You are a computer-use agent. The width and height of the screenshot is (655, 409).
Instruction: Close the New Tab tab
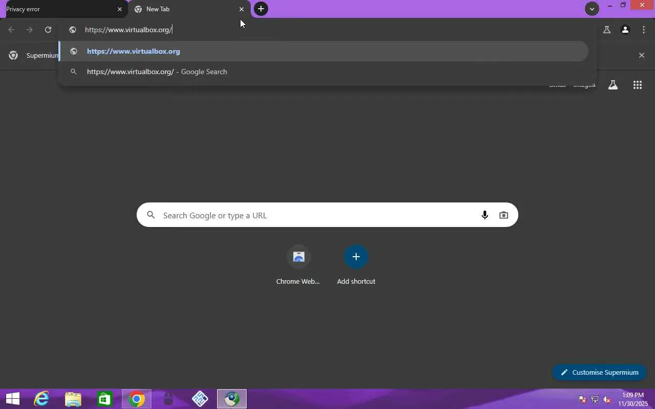tap(242, 9)
